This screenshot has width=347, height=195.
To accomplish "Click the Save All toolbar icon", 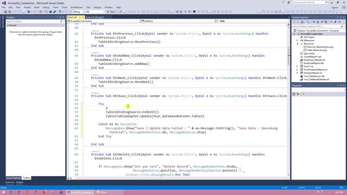I will click(x=54, y=12).
